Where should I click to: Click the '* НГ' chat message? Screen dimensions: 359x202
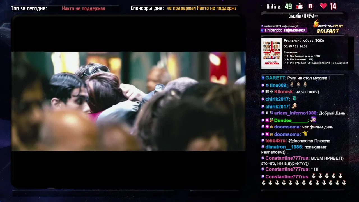coord(315,169)
